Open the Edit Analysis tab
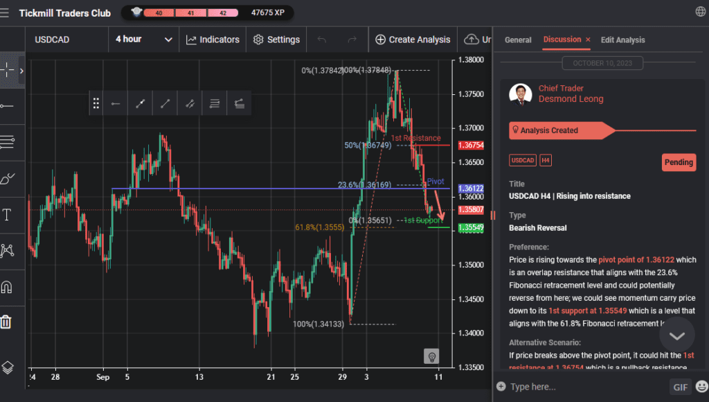The image size is (709, 402). 622,40
